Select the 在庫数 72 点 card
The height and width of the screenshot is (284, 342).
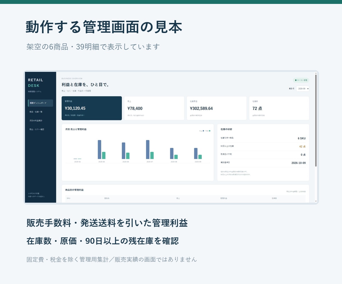279,108
